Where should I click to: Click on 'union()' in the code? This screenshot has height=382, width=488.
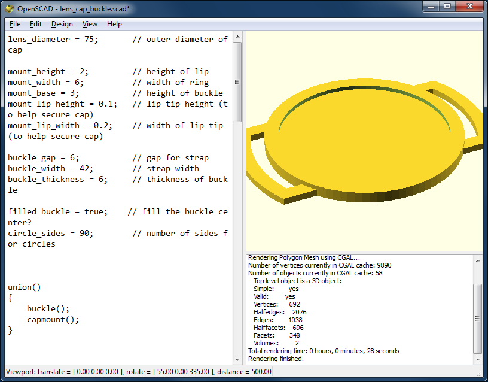click(25, 287)
